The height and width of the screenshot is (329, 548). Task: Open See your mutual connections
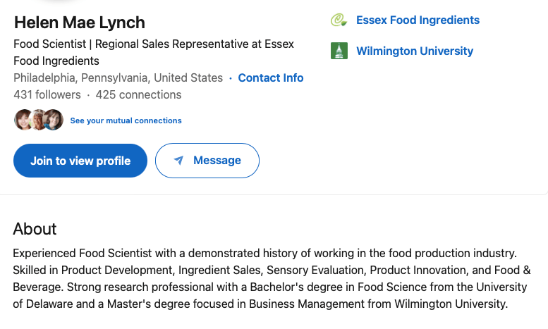click(x=126, y=120)
